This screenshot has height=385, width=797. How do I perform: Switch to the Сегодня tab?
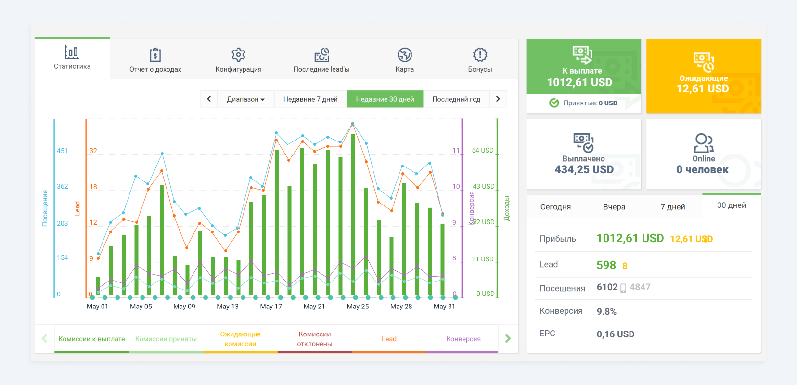(555, 206)
